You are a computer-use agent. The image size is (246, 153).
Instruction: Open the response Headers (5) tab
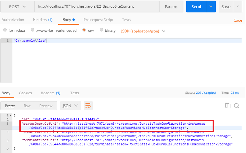pos(50,93)
